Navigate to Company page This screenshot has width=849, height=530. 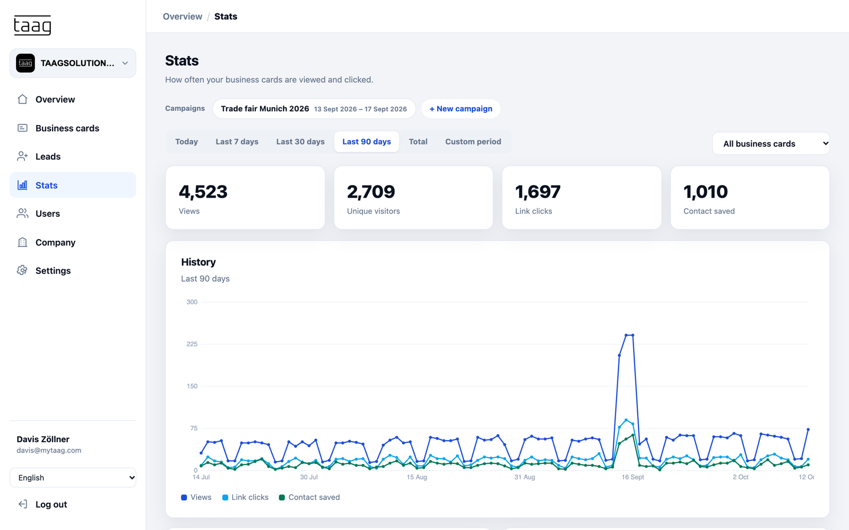pyautogui.click(x=73, y=242)
